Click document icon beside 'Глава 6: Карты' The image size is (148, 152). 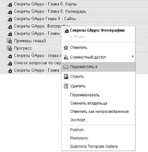10,4
